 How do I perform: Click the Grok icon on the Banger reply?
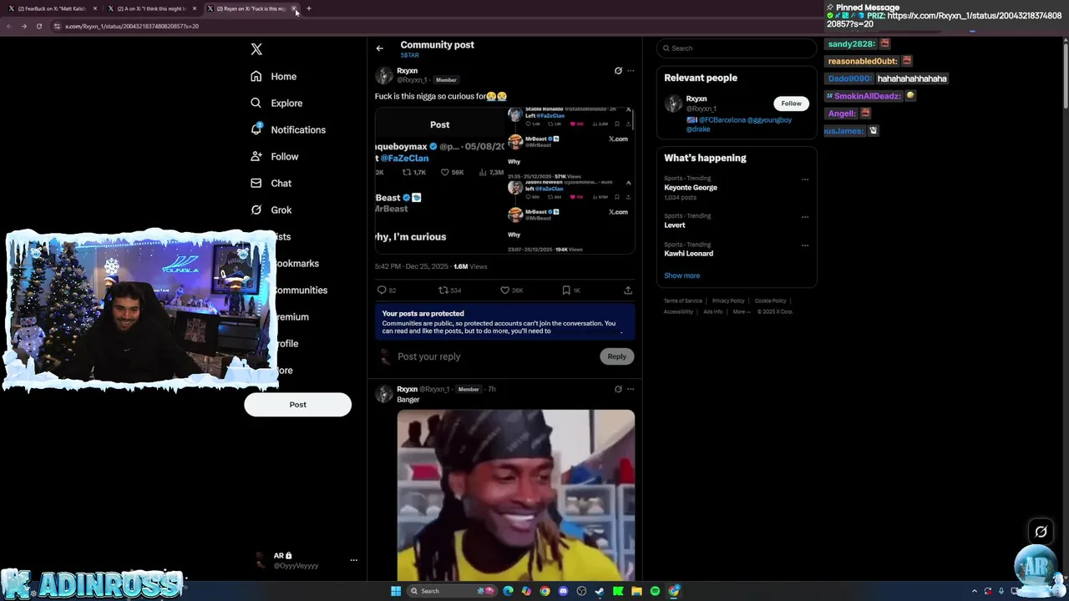[618, 389]
